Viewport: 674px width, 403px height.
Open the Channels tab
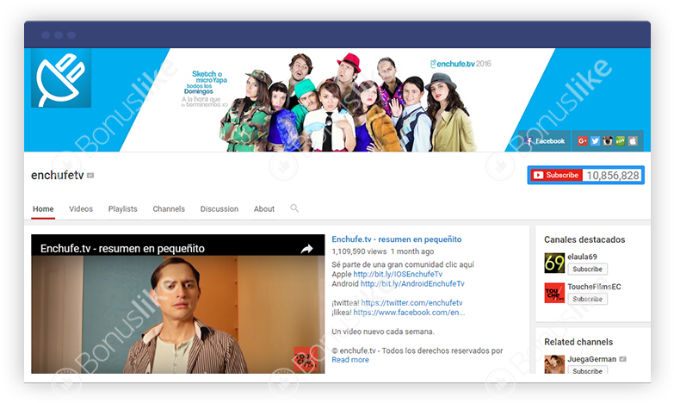pyautogui.click(x=169, y=209)
